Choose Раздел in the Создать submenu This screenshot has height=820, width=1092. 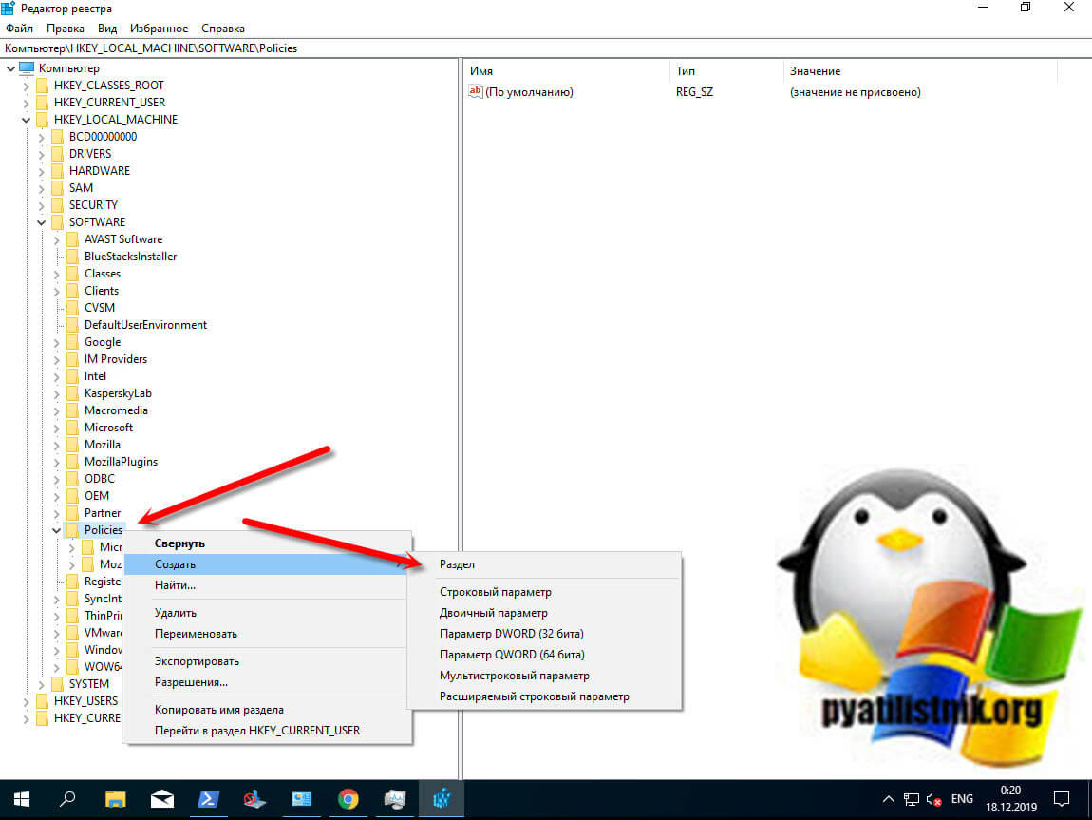click(x=457, y=564)
